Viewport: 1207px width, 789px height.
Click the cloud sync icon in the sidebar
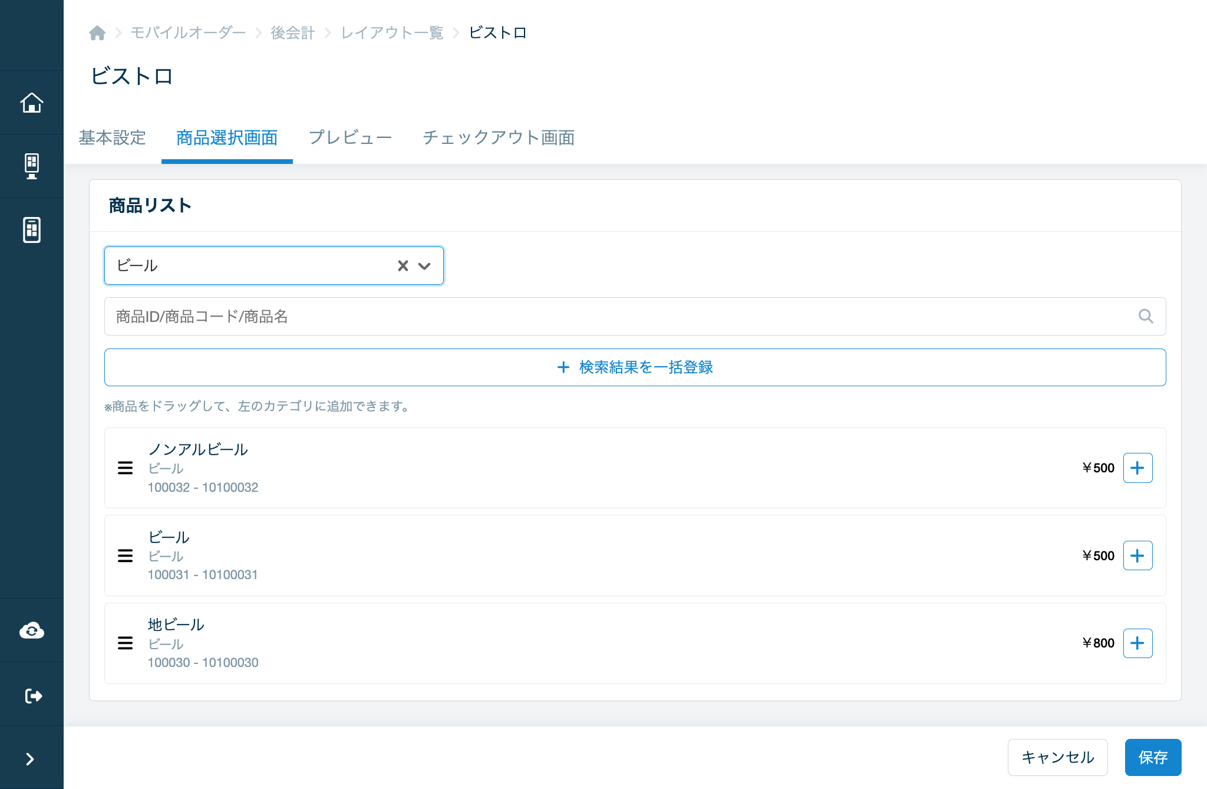point(32,631)
